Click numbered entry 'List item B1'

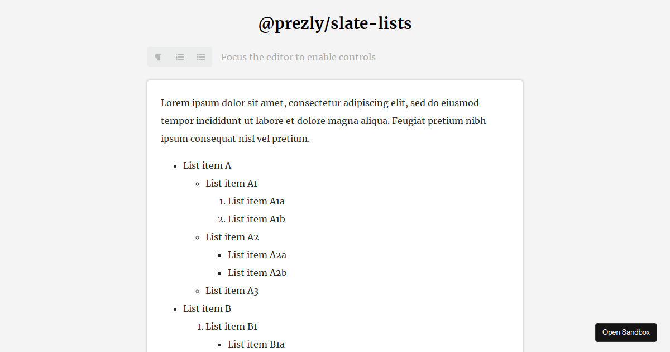click(231, 326)
